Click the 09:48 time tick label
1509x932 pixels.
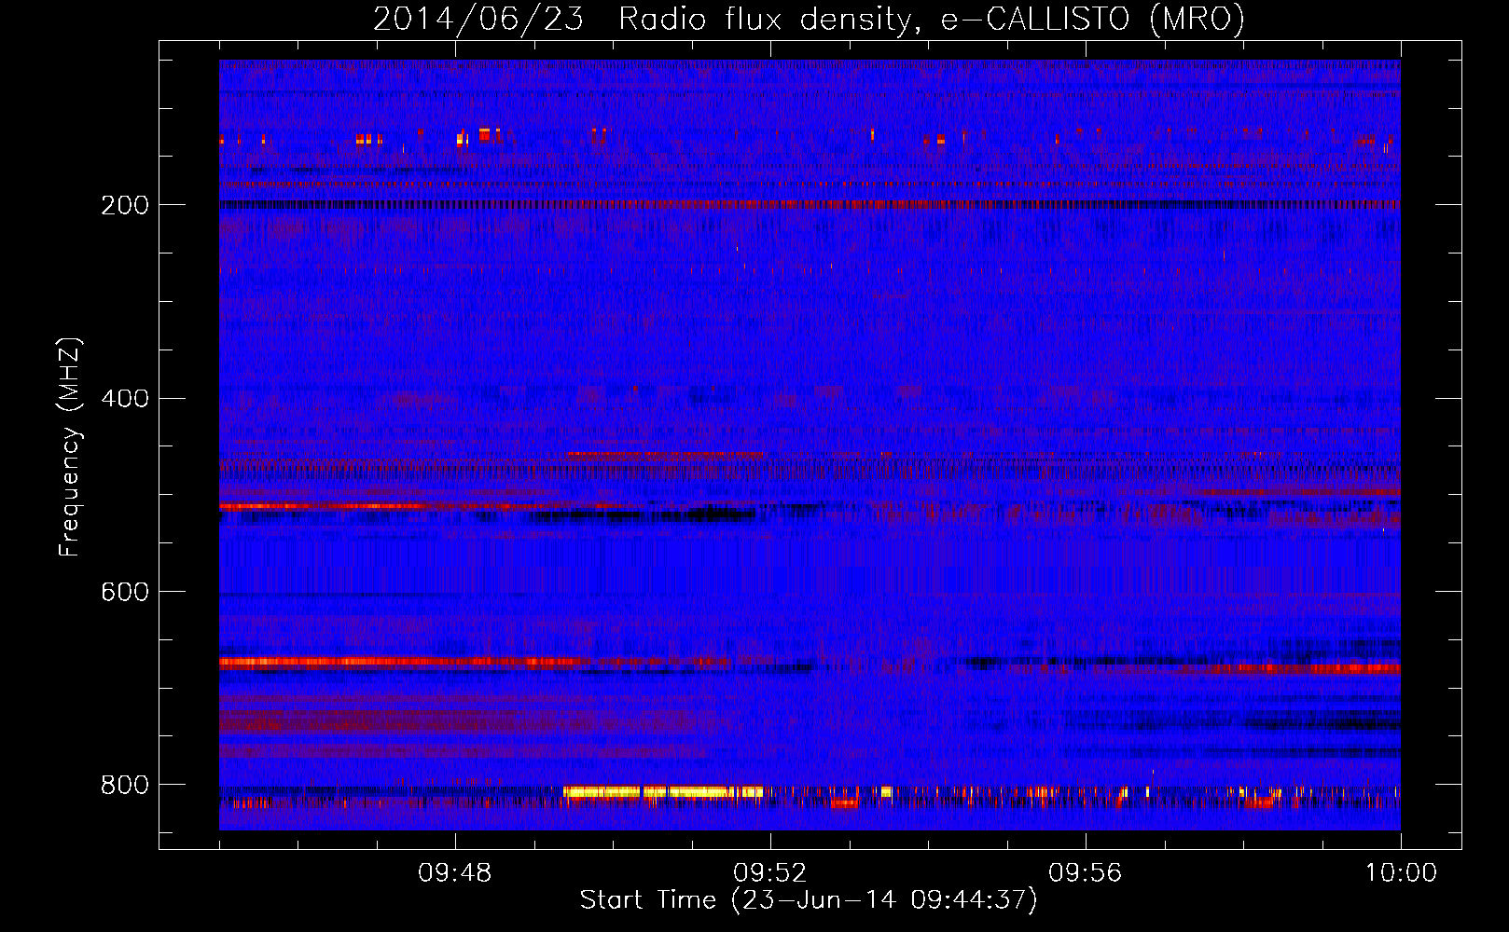tap(455, 873)
